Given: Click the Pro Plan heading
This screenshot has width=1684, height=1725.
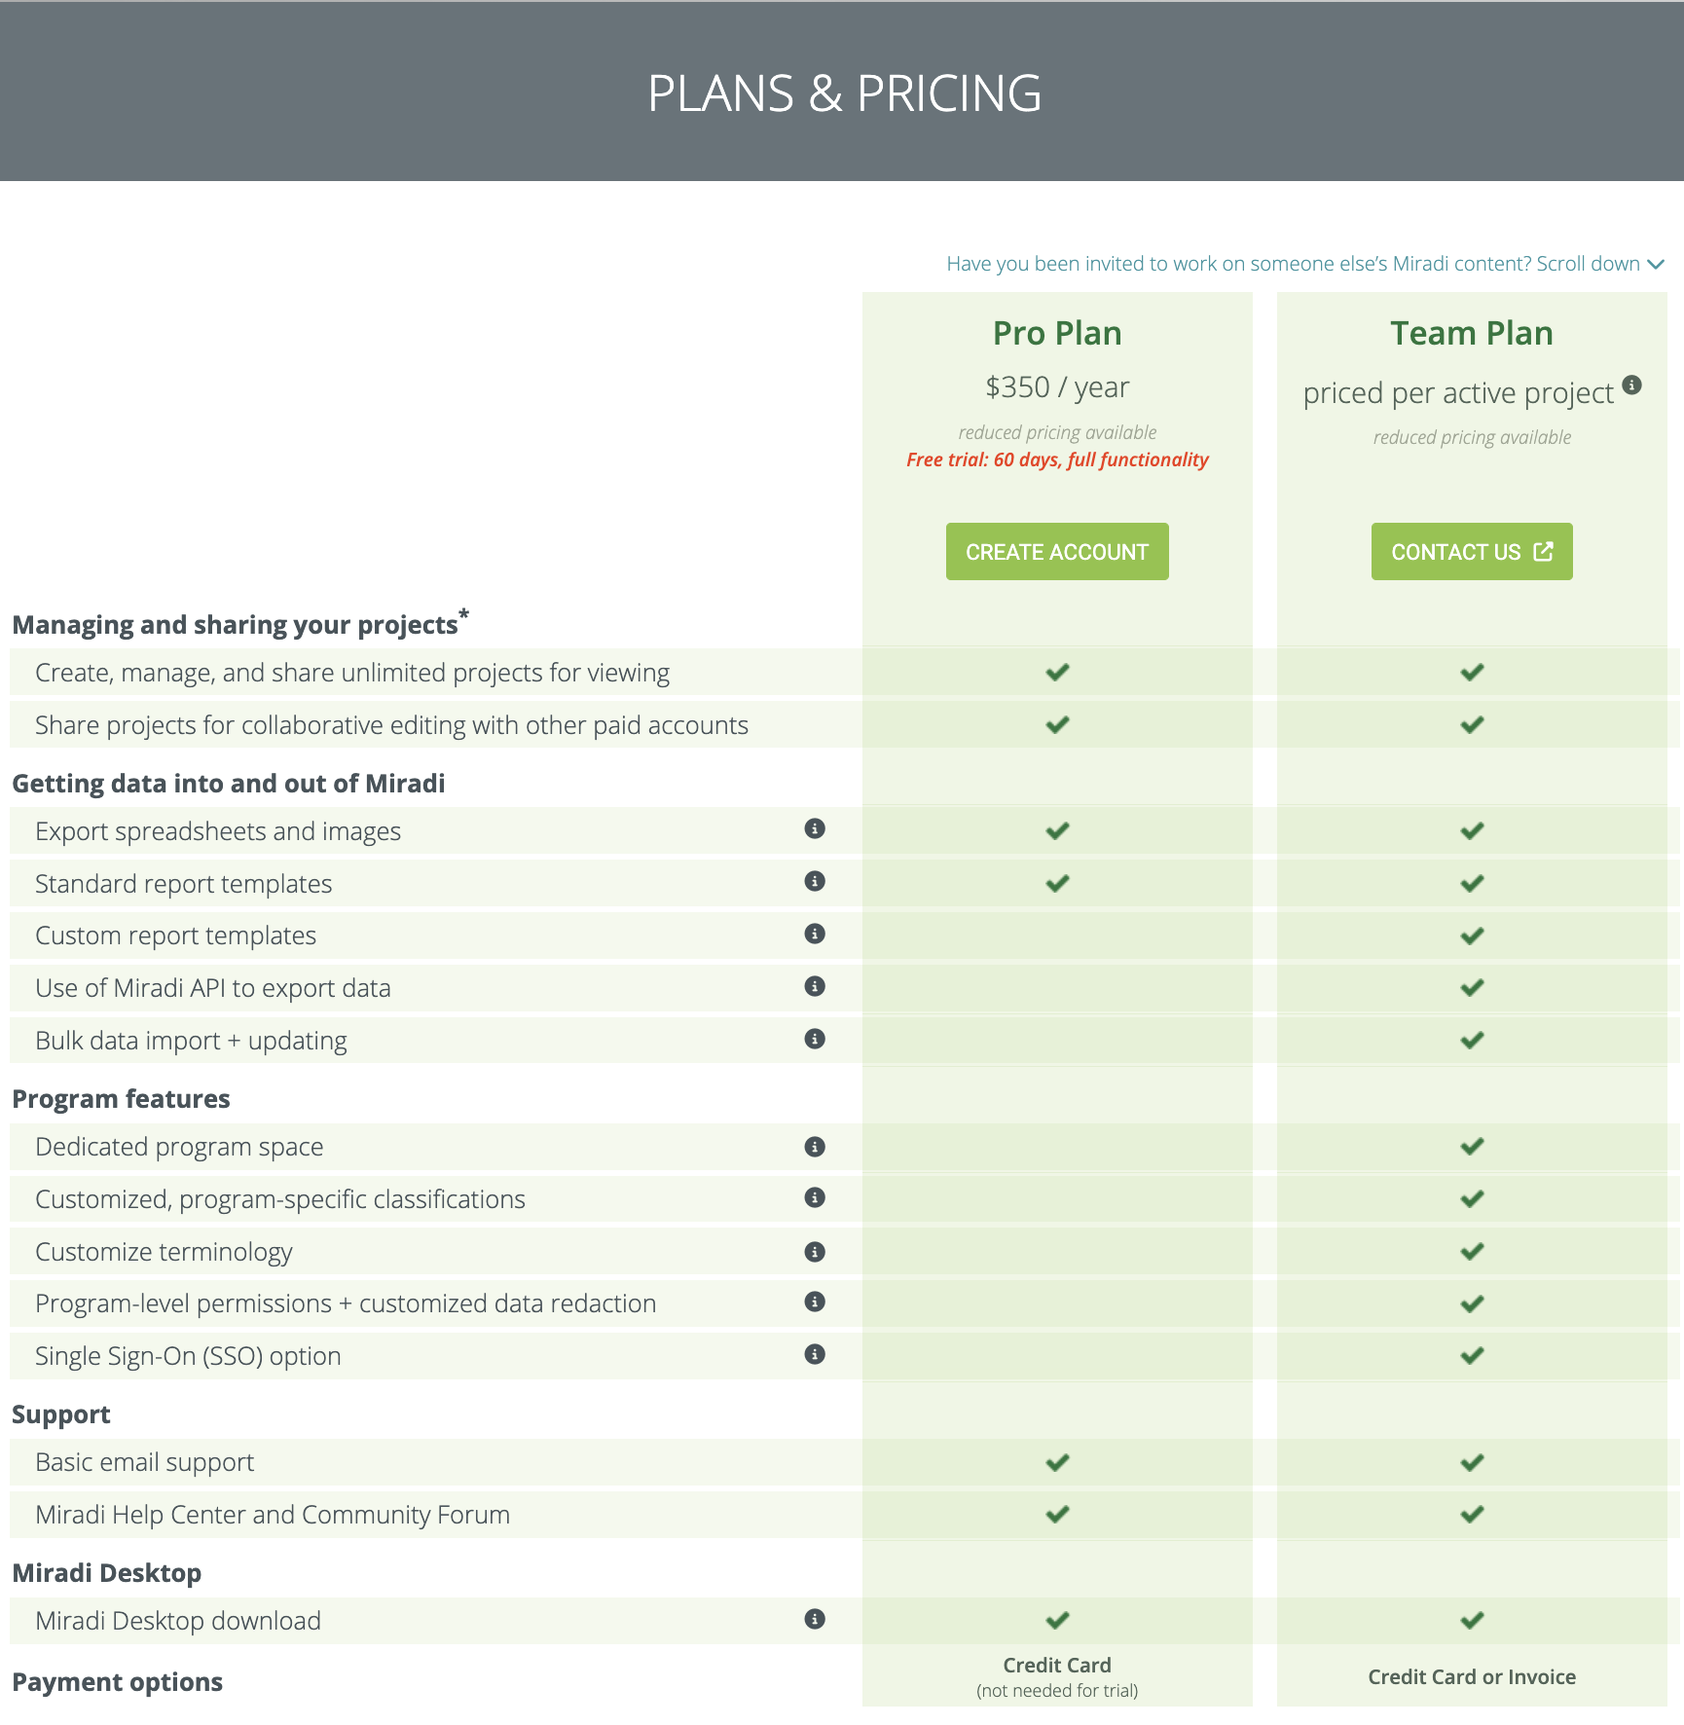Looking at the screenshot, I should click(1057, 333).
